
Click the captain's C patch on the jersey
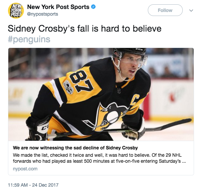tap(136, 100)
